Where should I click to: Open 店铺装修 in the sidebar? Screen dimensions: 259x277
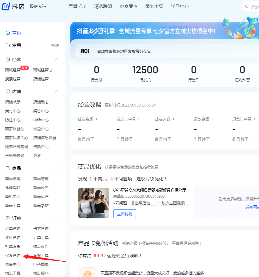pyautogui.click(x=13, y=102)
